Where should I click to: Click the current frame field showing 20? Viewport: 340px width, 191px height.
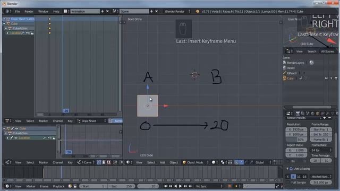[148, 186]
